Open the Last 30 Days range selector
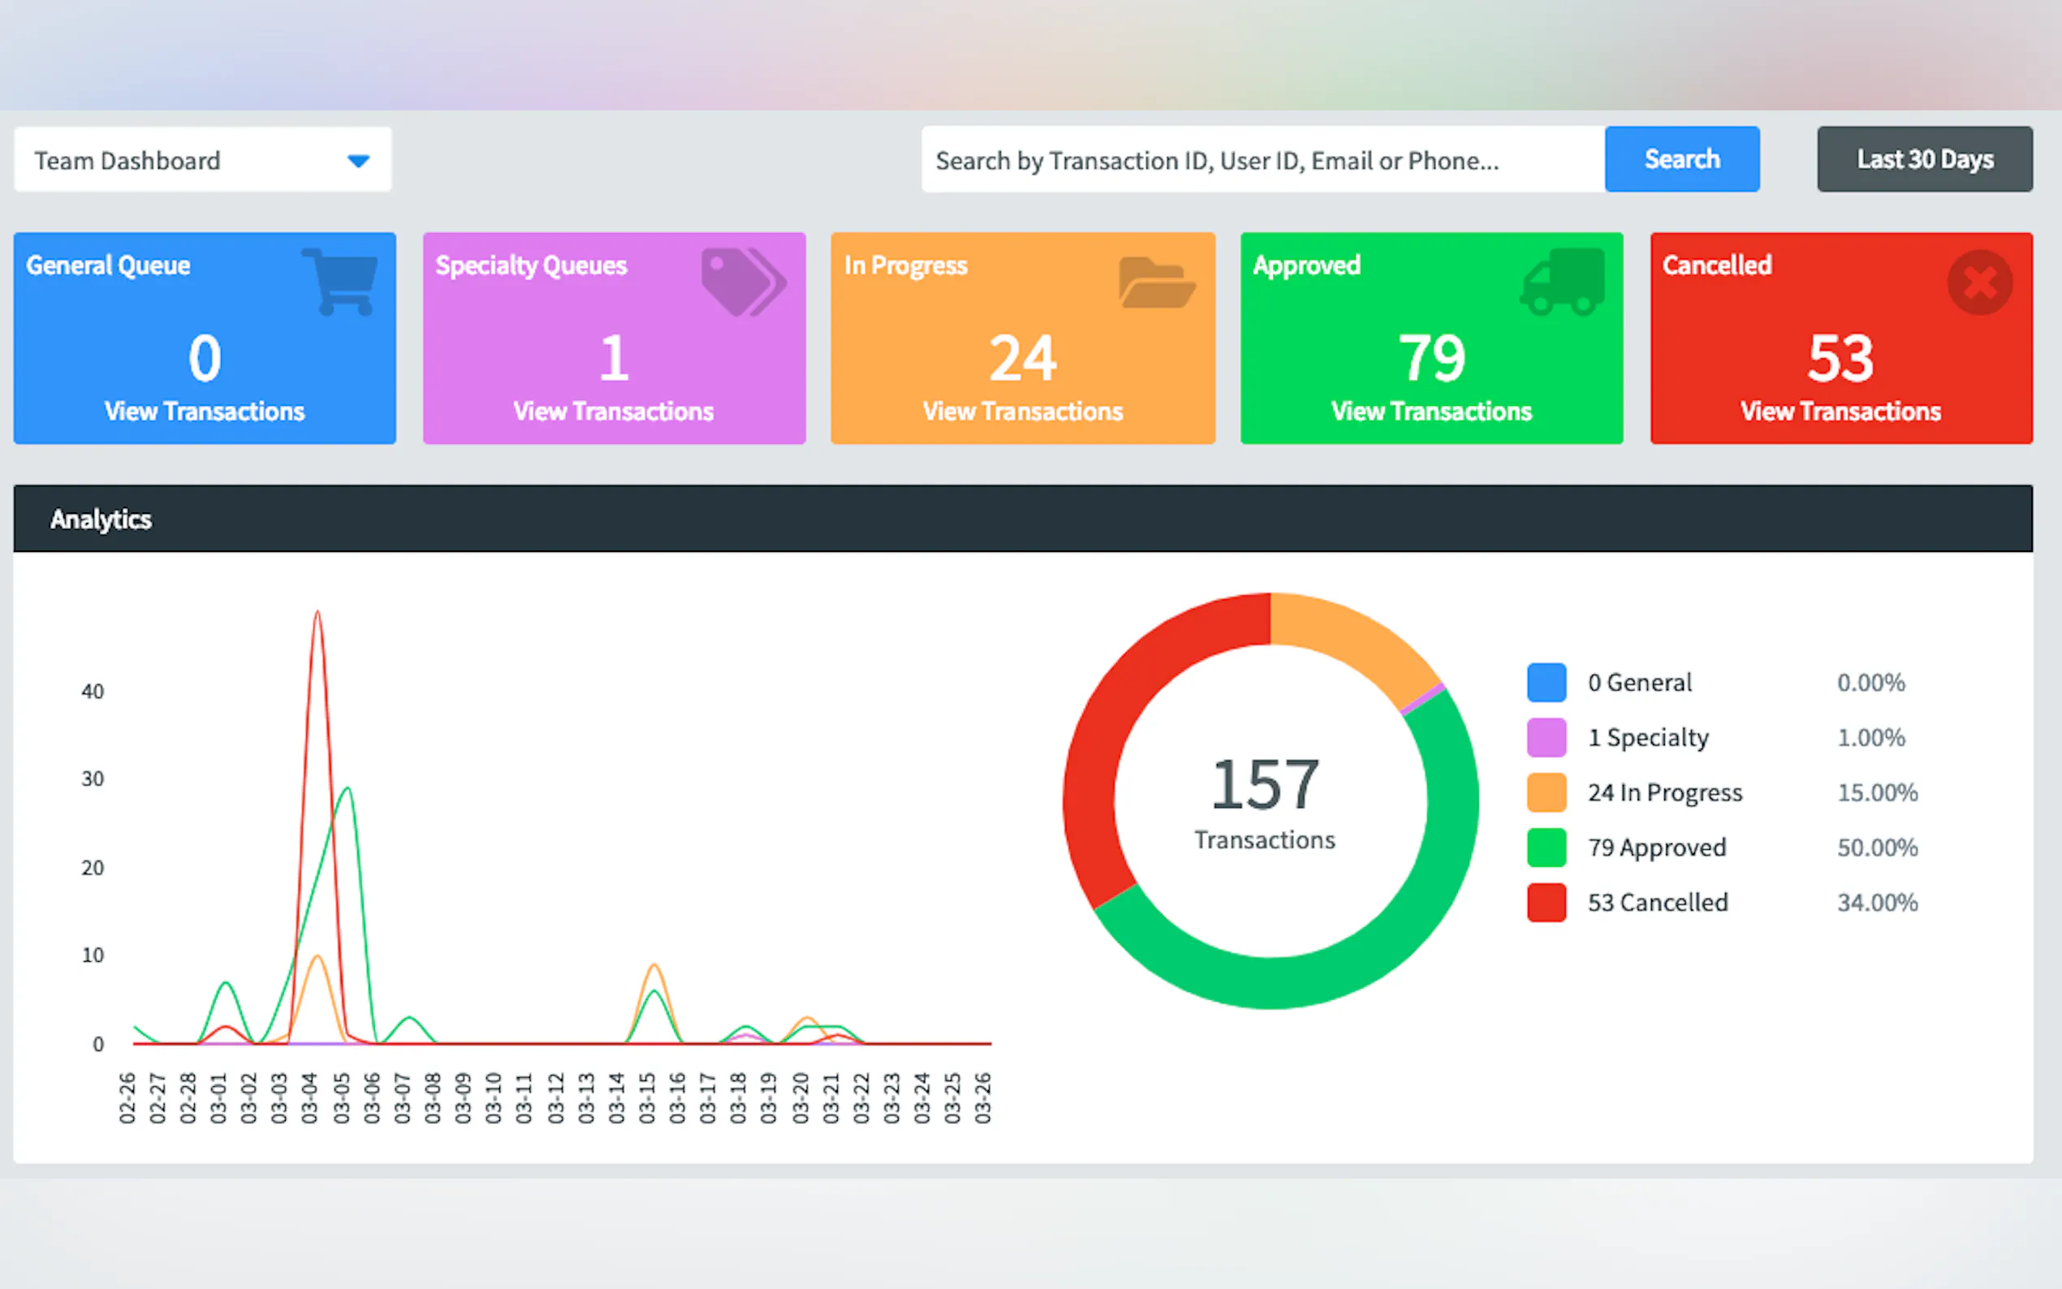The height and width of the screenshot is (1289, 2062). click(x=1924, y=159)
